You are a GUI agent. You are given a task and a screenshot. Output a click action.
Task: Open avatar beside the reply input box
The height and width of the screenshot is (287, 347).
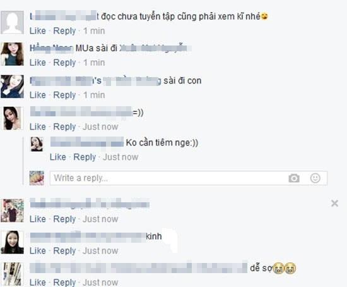[x=37, y=178]
